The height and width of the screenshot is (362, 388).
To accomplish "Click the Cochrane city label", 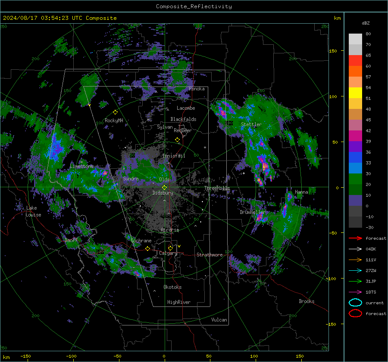I will (141, 241).
